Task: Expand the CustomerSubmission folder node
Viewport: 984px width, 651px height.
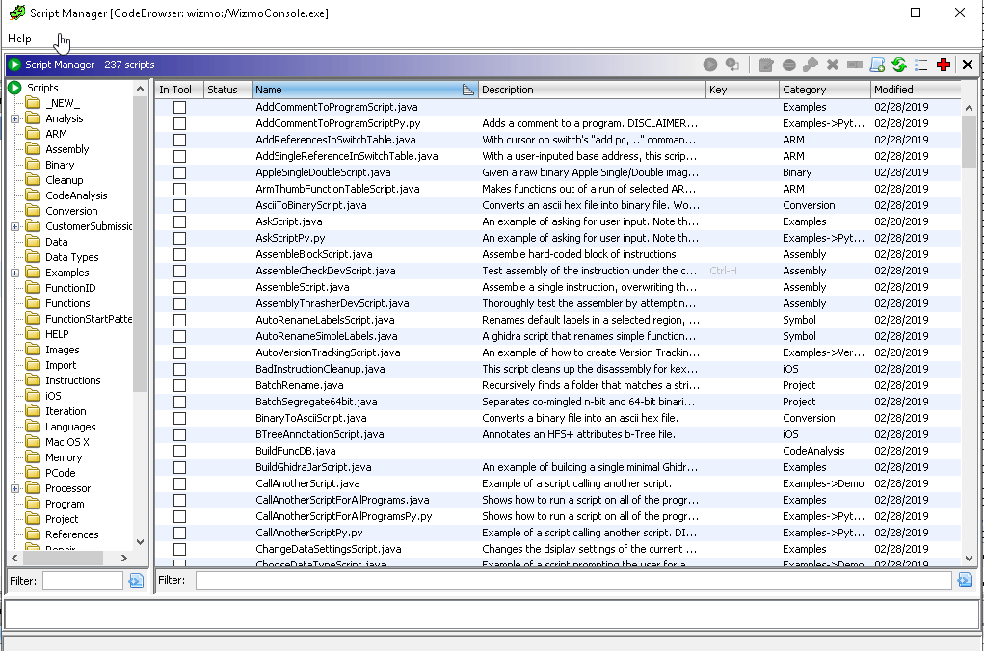Action: (15, 226)
